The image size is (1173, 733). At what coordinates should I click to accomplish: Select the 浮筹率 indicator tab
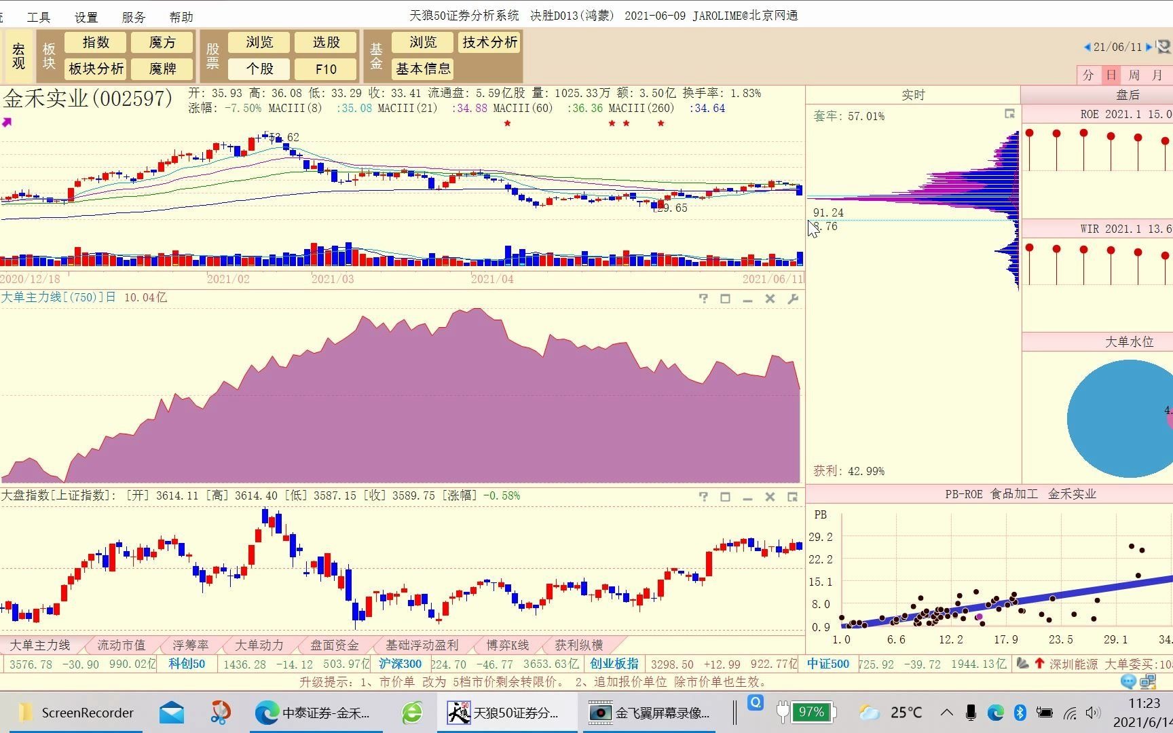pos(191,645)
